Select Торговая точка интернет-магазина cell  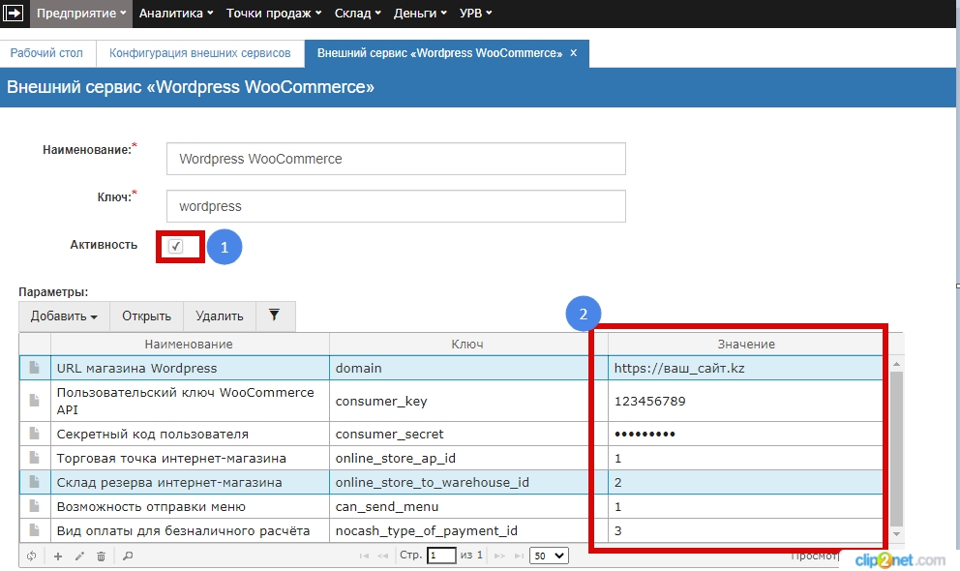[x=190, y=458]
